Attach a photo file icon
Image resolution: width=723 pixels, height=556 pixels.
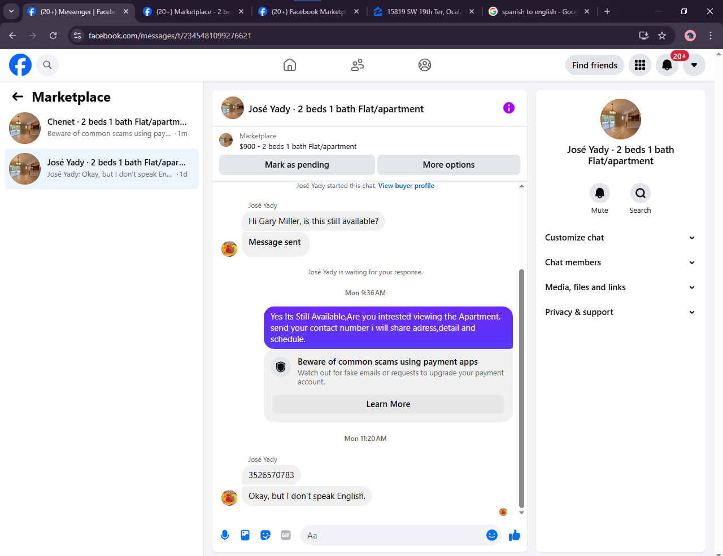pyautogui.click(x=245, y=535)
